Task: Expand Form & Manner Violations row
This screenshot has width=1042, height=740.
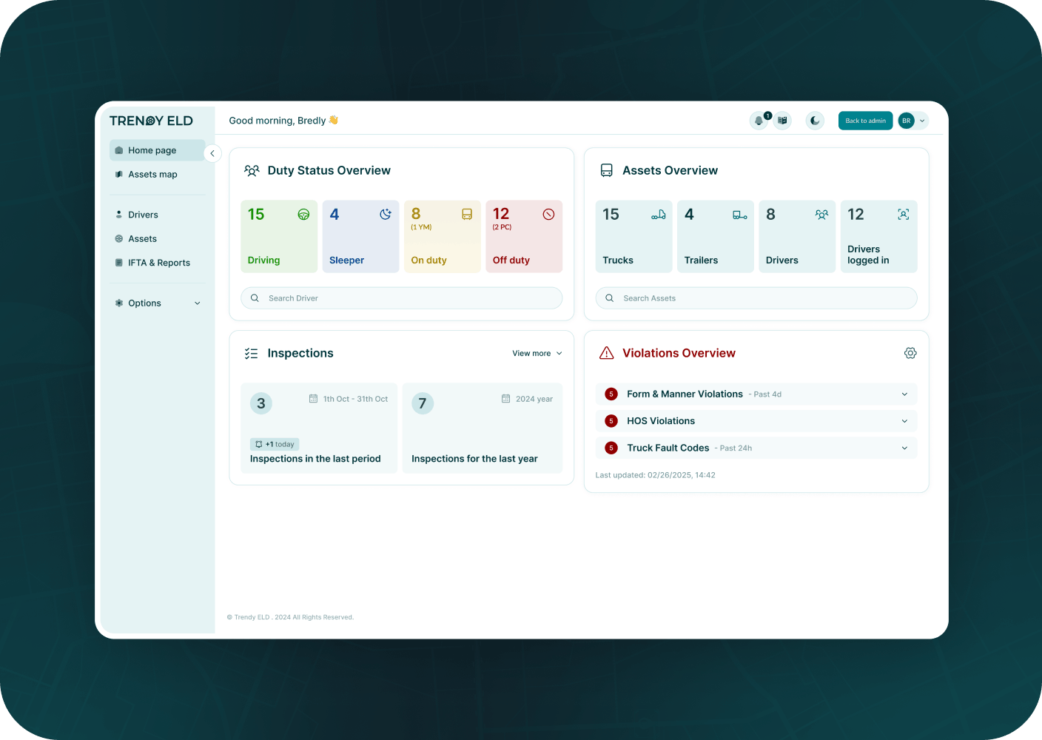Action: coord(756,394)
